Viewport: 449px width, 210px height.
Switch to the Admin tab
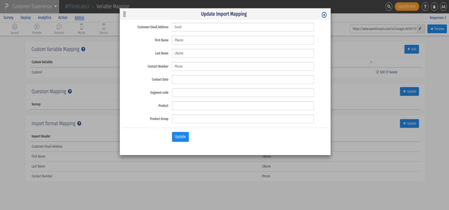pyautogui.click(x=79, y=18)
